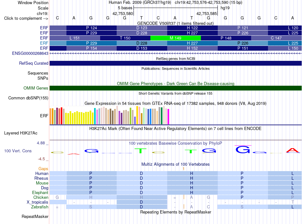Select the L 151 codon box
This screenshot has width=302, height=224.
[x=75, y=38]
